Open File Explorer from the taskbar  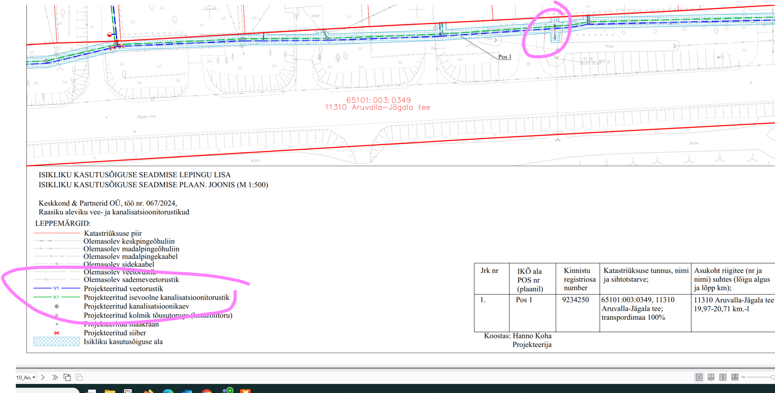pyautogui.click(x=110, y=391)
